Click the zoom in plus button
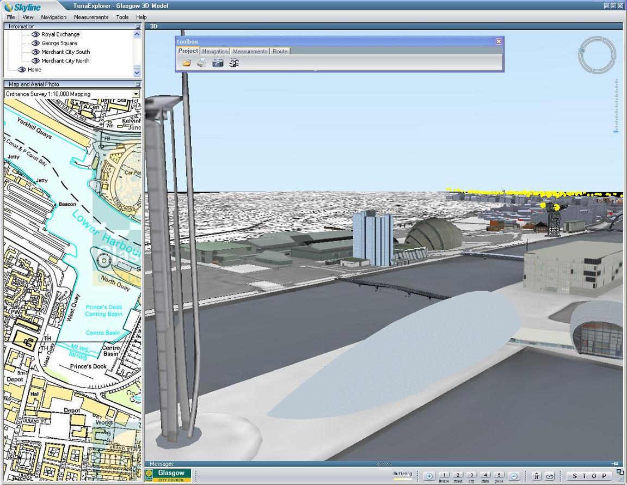This screenshot has height=485, width=627. point(429,476)
